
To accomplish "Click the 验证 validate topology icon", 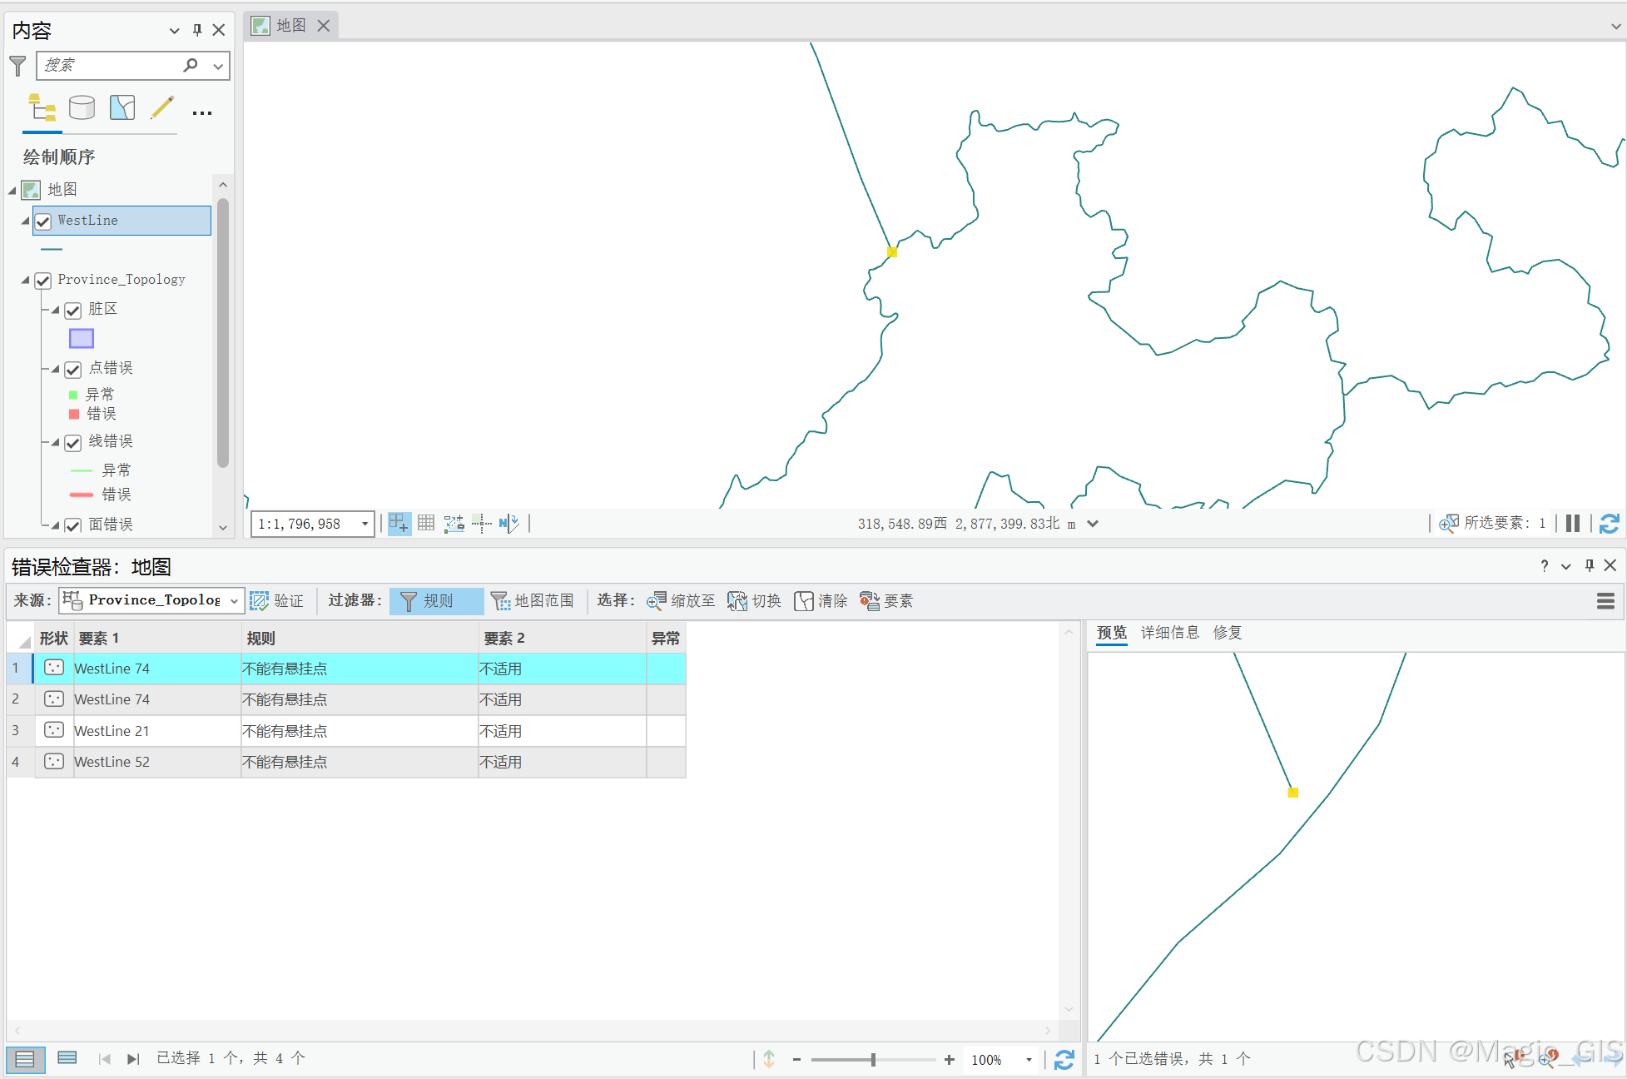I will (x=260, y=601).
